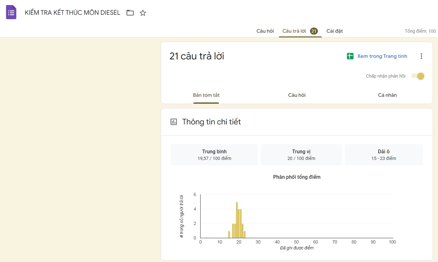Open the Cài đặt tab
The width and height of the screenshot is (438, 262).
(x=335, y=31)
